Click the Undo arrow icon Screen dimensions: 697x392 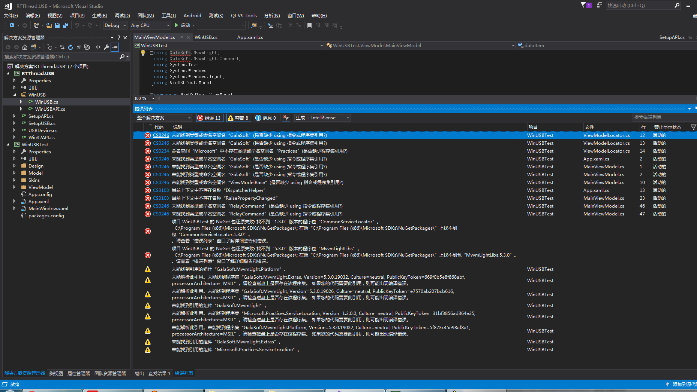pos(77,25)
